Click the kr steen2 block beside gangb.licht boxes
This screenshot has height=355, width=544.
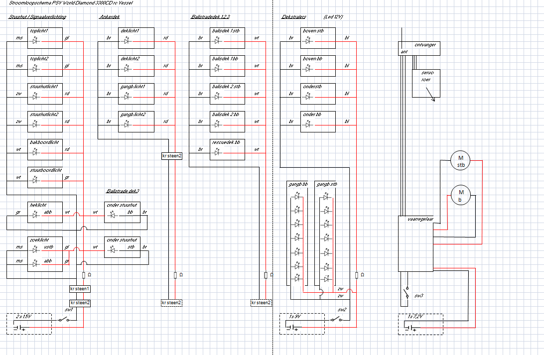172,156
